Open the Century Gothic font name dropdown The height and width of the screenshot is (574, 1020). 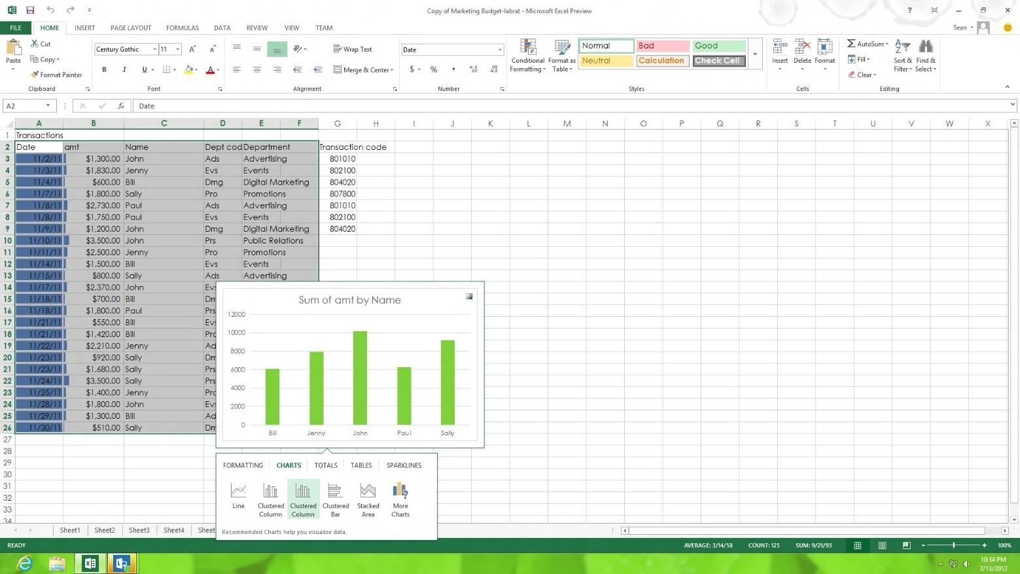(154, 49)
